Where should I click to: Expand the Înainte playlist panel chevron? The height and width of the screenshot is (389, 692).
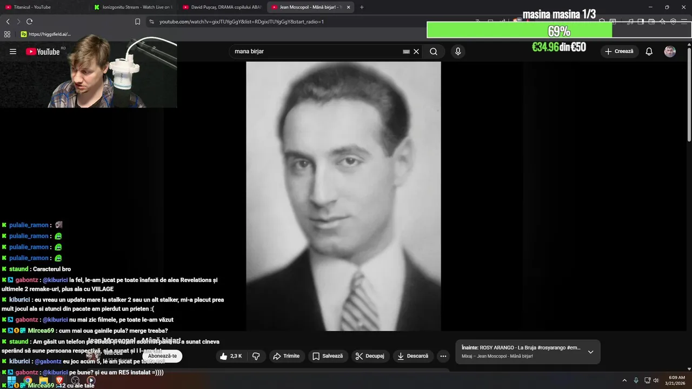590,352
